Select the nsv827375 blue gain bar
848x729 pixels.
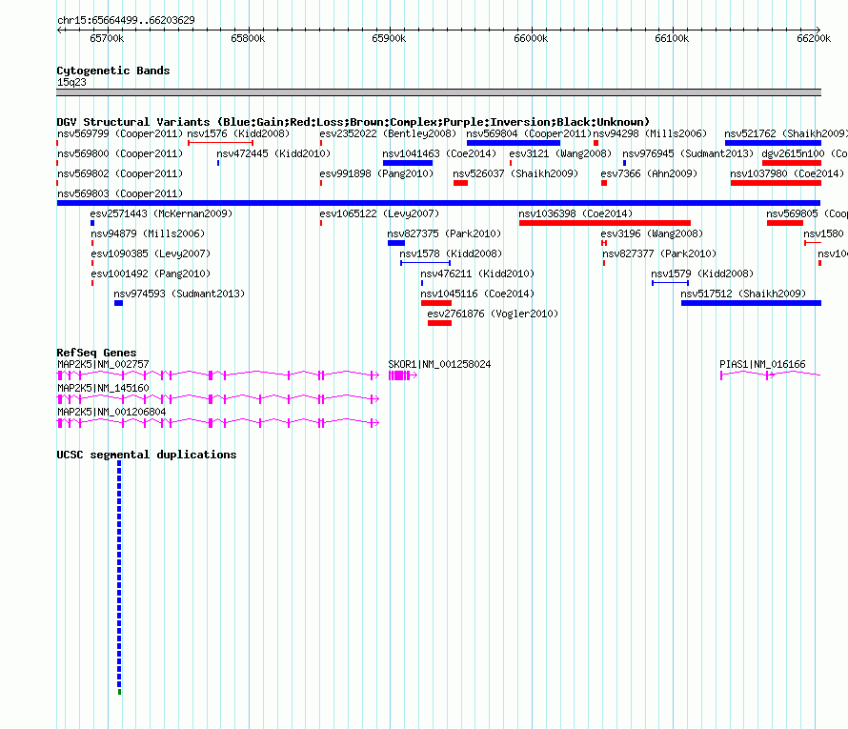coord(396,243)
